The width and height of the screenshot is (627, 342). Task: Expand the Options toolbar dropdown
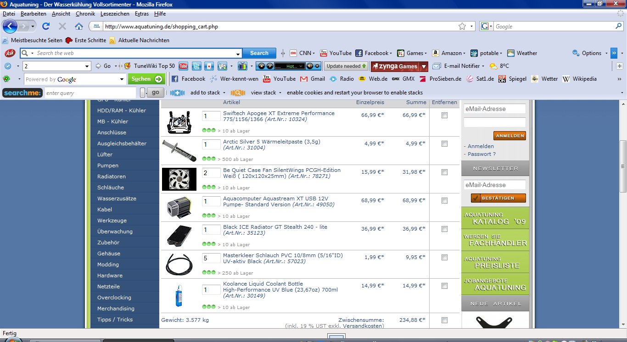coord(605,53)
